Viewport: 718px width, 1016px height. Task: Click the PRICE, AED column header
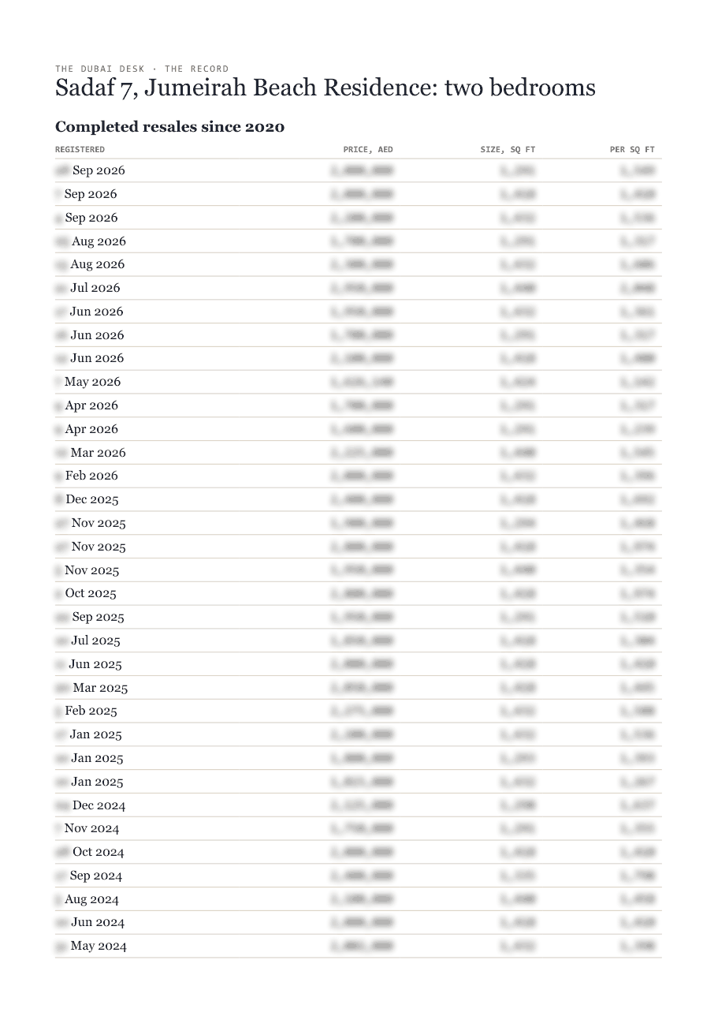[x=368, y=149]
